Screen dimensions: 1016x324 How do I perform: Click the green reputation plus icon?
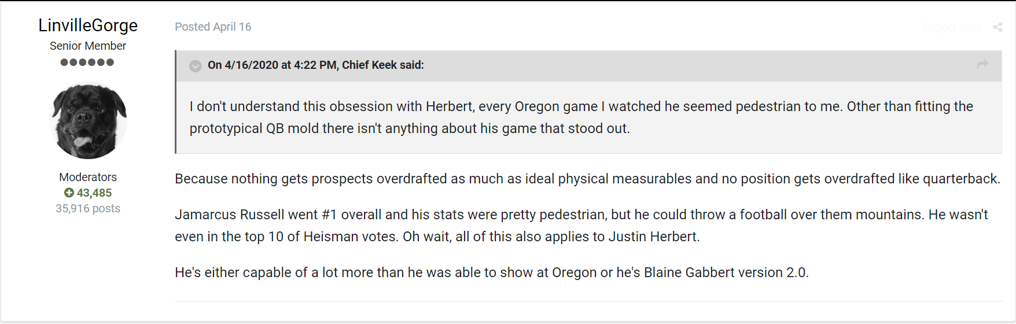[69, 193]
